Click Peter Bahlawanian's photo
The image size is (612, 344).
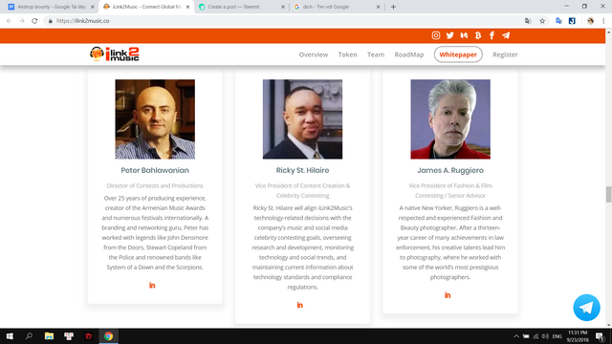tap(155, 119)
